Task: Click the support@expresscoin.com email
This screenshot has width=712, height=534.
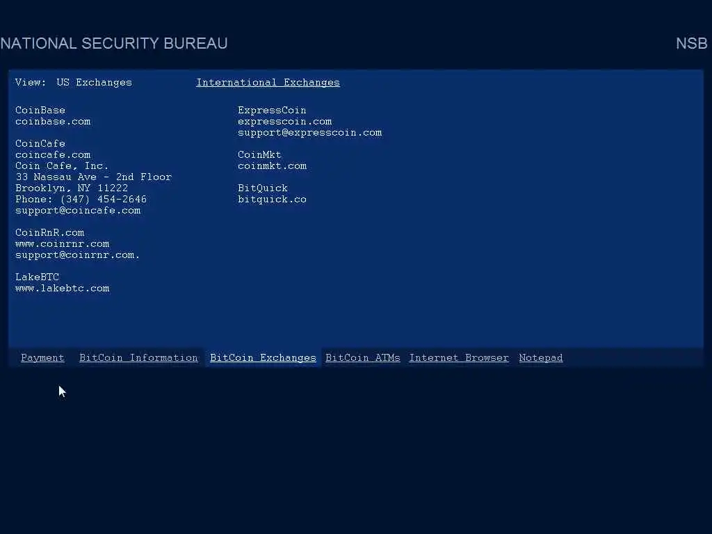Action: point(310,133)
